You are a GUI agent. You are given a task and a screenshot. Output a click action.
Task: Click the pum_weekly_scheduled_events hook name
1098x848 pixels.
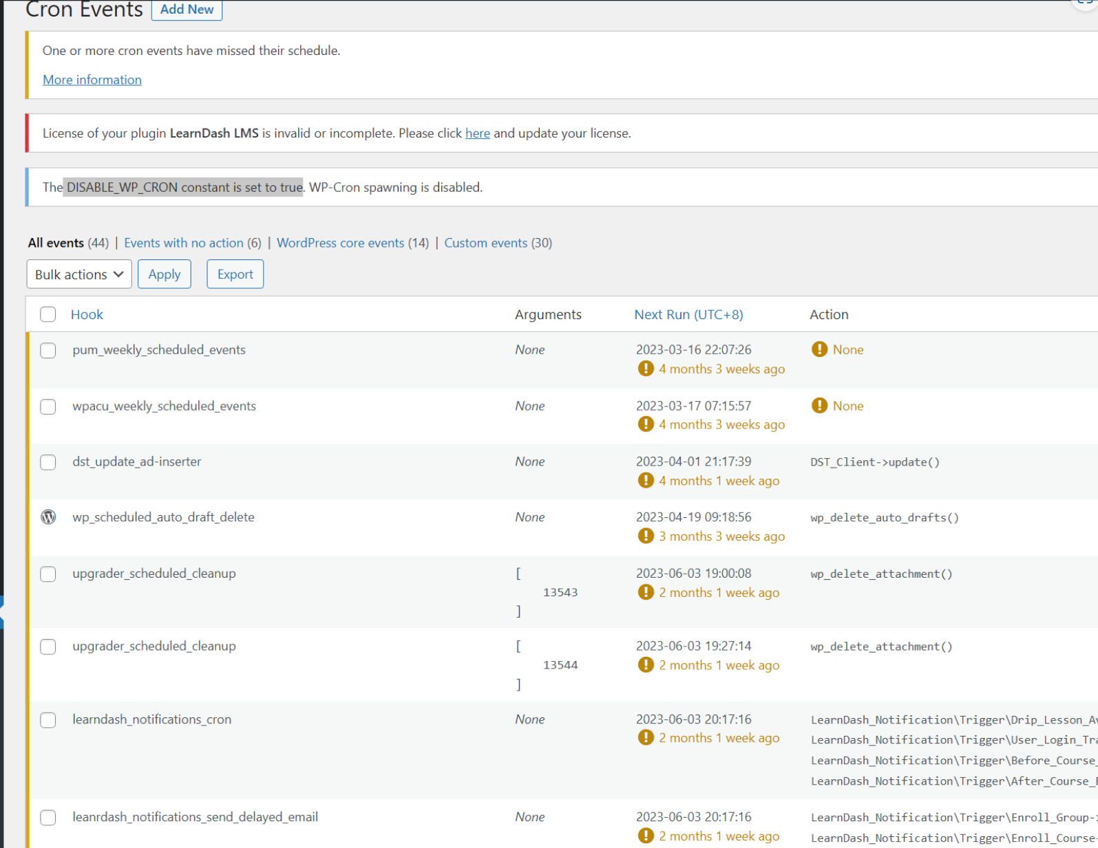(x=159, y=349)
